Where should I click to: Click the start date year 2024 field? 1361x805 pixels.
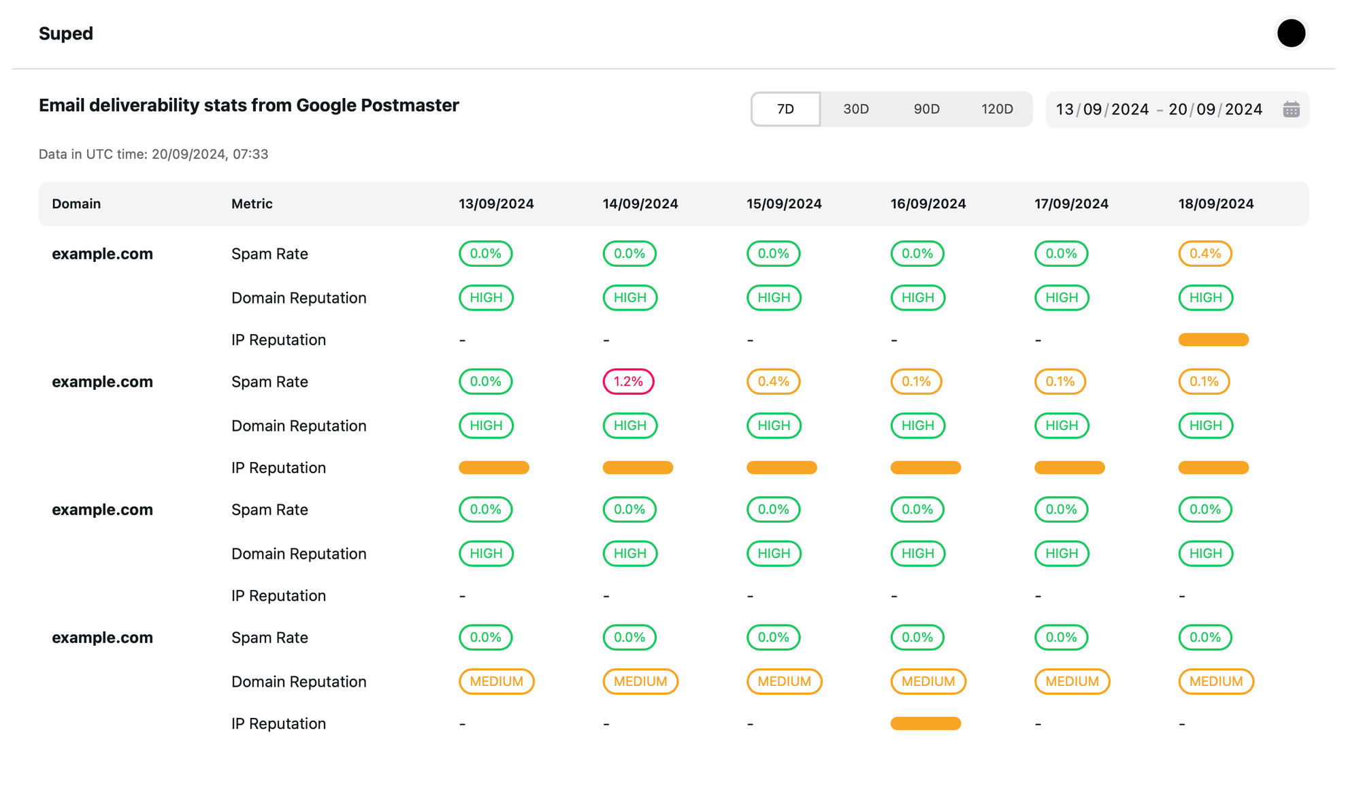coord(1130,110)
